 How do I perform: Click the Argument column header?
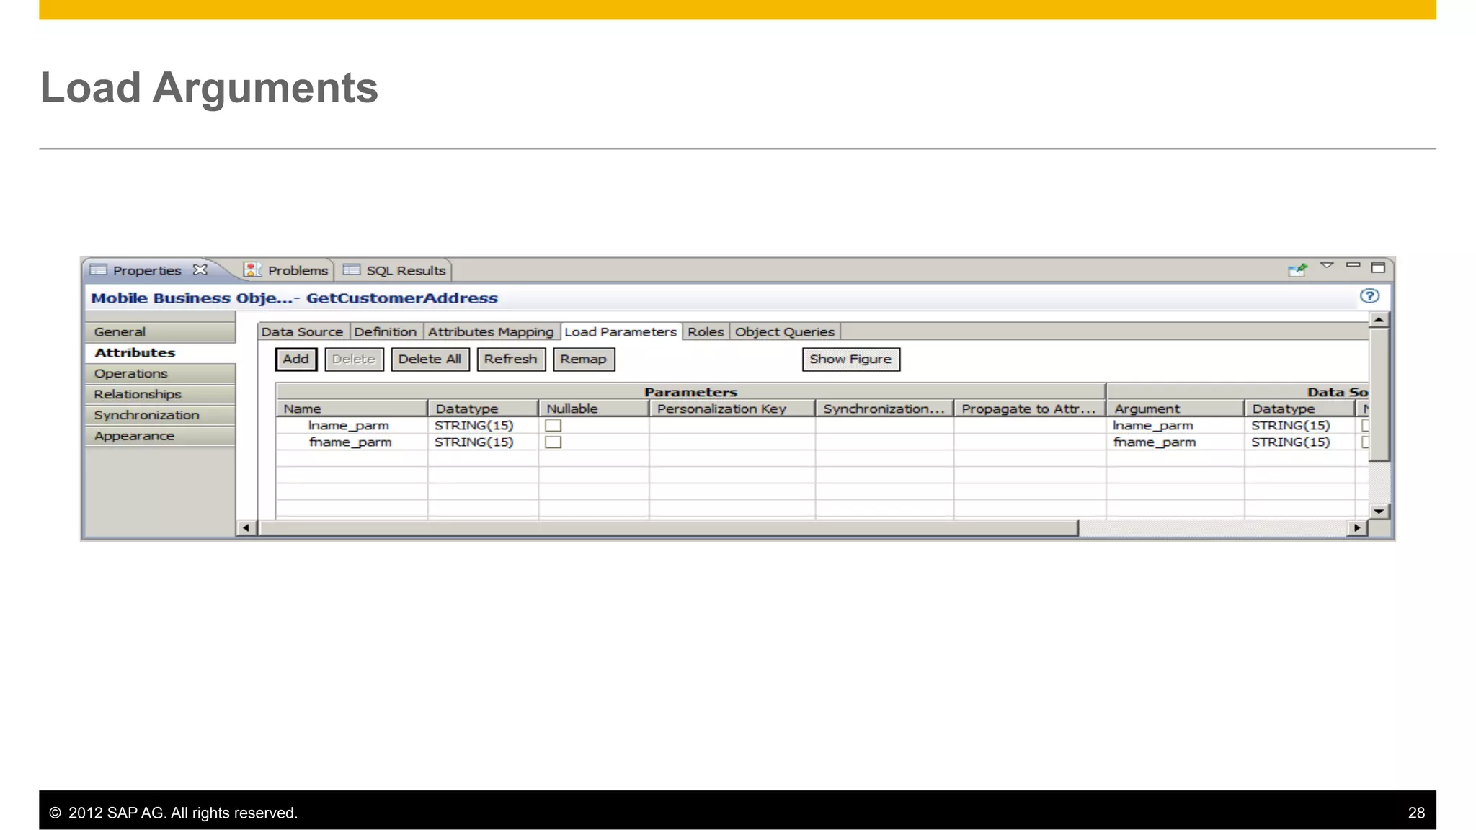1175,409
